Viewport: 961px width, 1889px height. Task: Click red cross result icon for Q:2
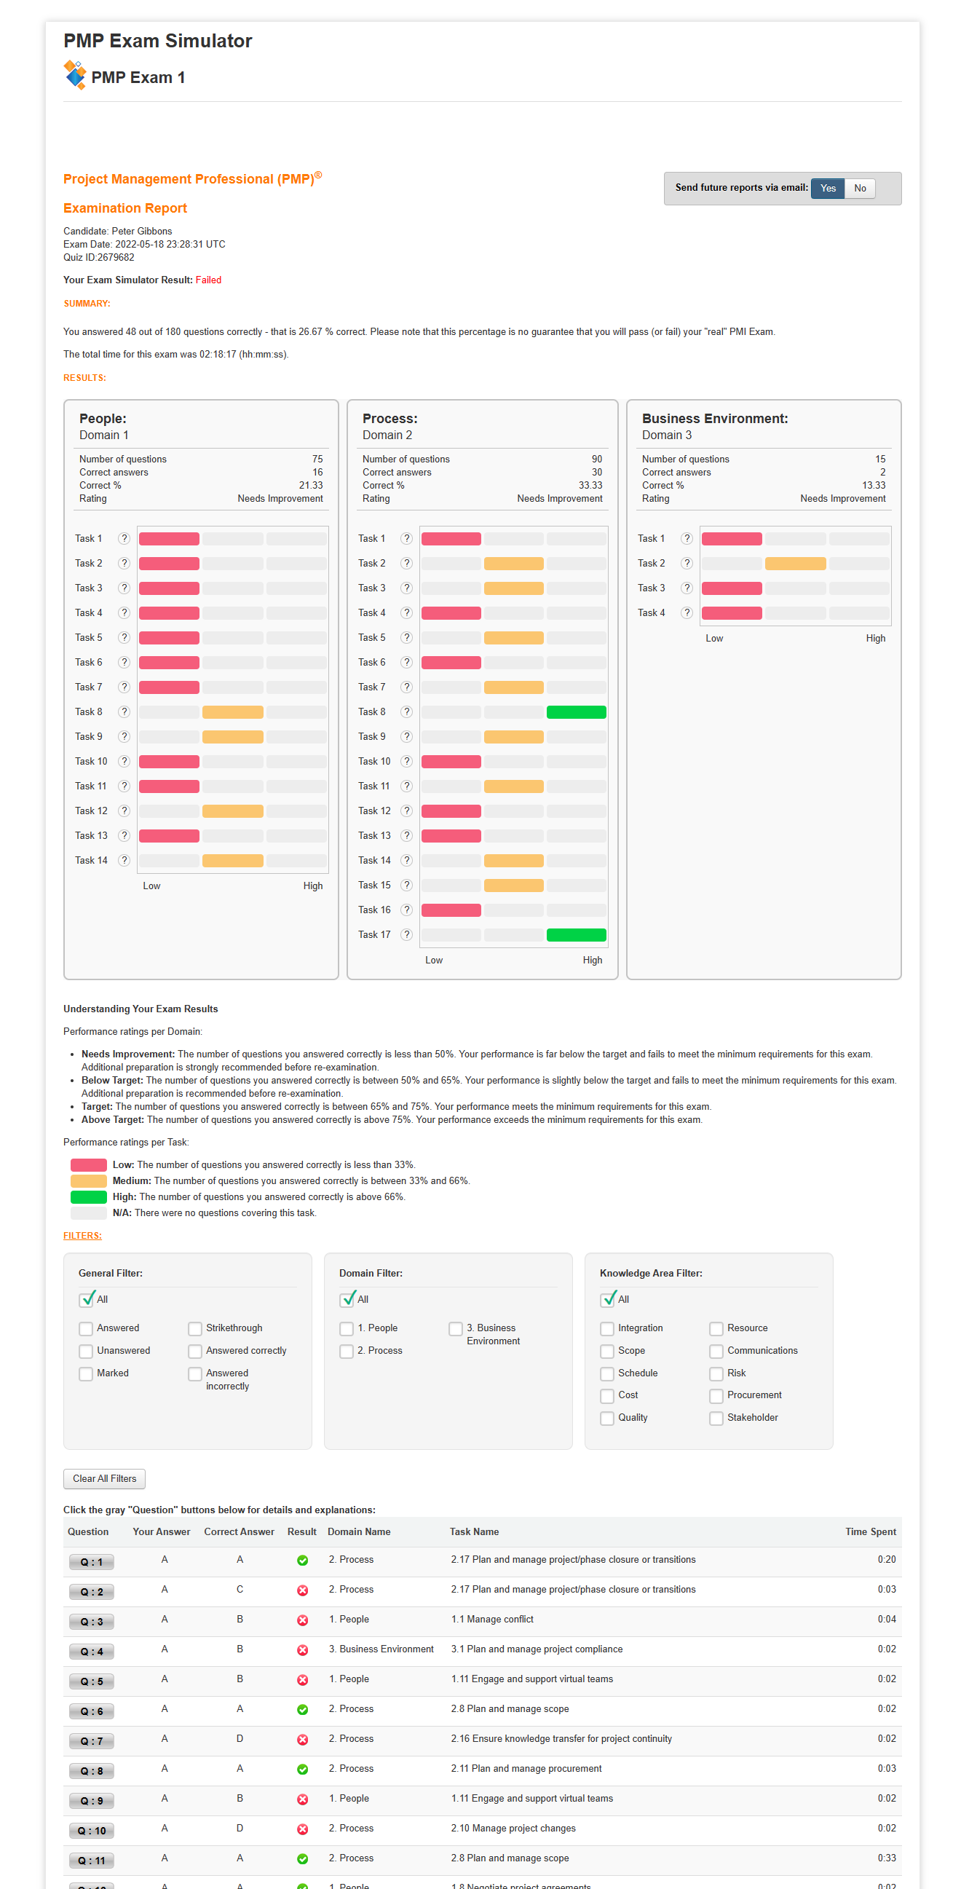302,1590
